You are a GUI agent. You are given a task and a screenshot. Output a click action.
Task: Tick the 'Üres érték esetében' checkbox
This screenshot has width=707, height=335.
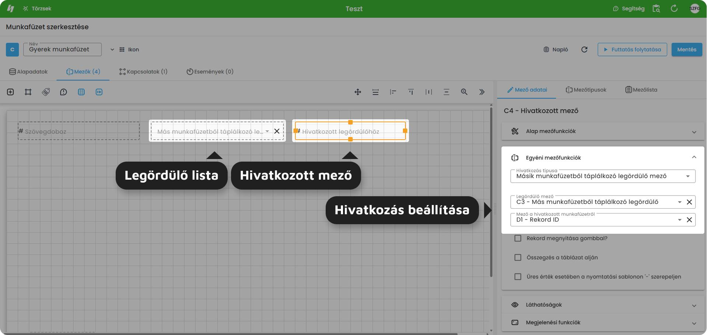518,276
